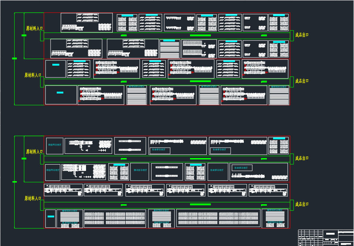This screenshot has width=354, height=246.
Task: Select second-row 钢筋网存放区 box in bottom layout
Action: click(x=53, y=172)
